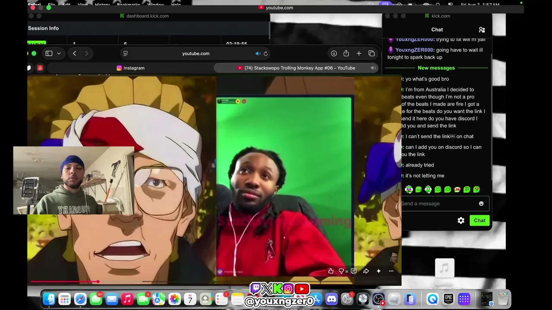
Task: Open Mail from the Dock
Action: click(x=112, y=299)
